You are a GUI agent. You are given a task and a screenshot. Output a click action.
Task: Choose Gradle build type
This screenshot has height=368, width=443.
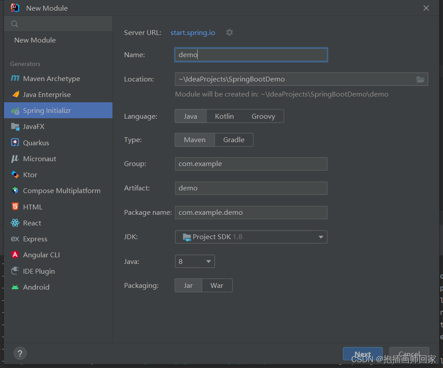pos(234,140)
